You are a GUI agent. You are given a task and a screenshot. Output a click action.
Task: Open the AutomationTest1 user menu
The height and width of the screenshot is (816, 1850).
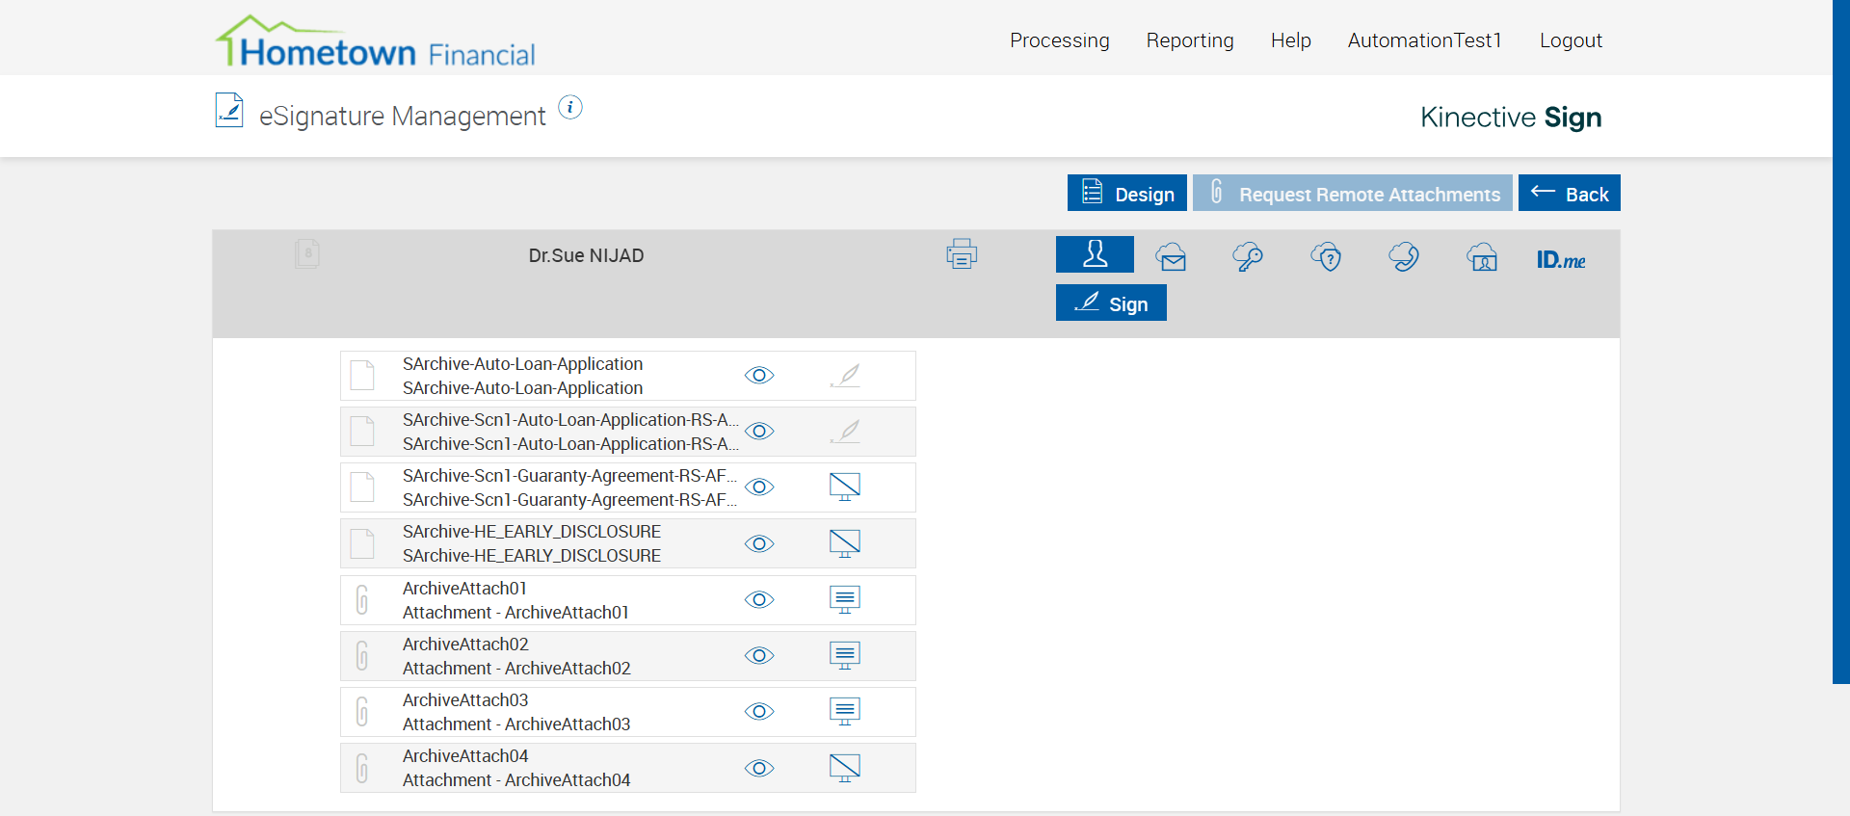pyautogui.click(x=1424, y=40)
